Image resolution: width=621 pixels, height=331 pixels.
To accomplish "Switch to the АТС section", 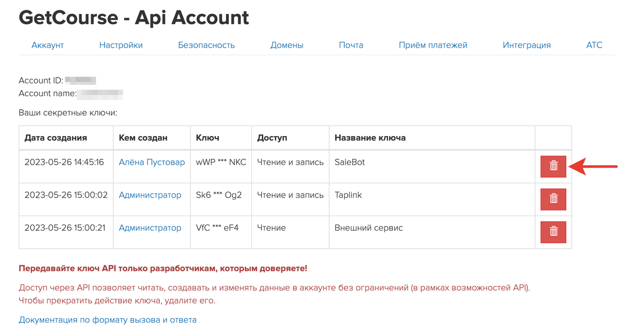I will [594, 45].
